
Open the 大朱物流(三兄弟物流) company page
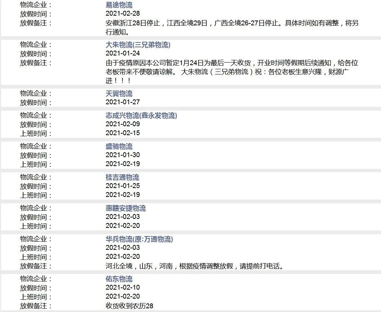coord(138,45)
